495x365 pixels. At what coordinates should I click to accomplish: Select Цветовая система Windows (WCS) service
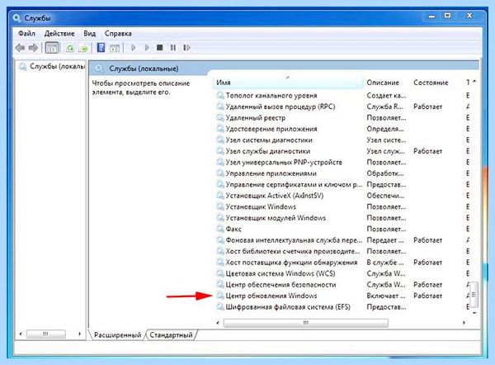pos(280,273)
